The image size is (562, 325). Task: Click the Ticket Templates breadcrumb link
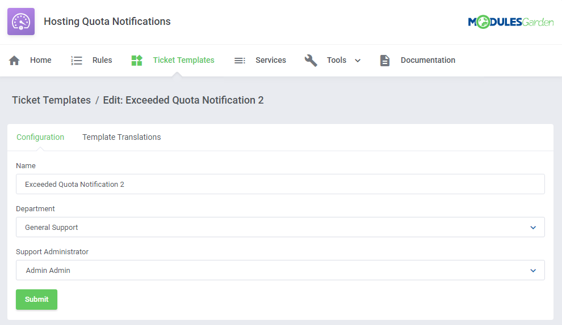pyautogui.click(x=51, y=100)
